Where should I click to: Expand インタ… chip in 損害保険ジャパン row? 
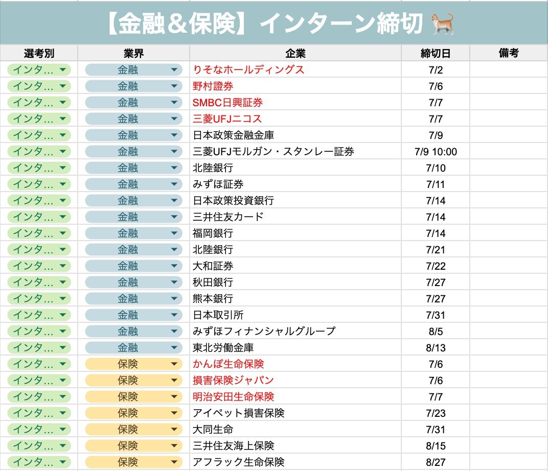click(39, 380)
